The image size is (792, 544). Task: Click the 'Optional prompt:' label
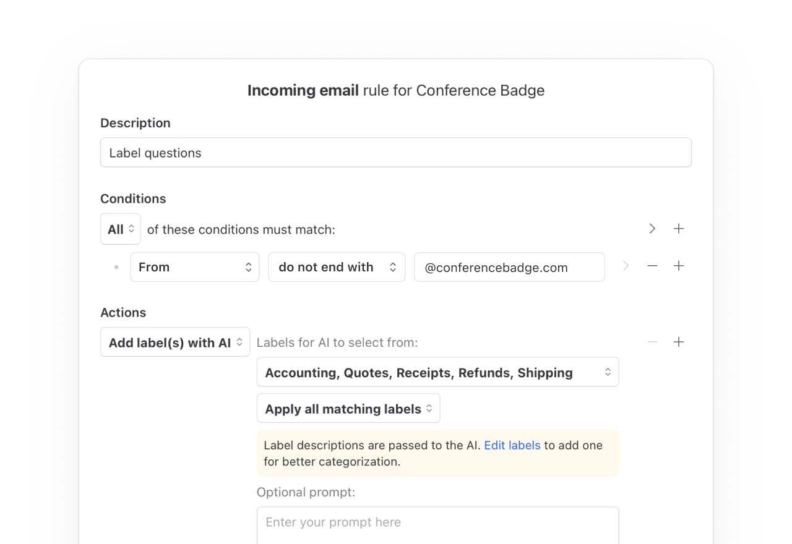coord(306,492)
